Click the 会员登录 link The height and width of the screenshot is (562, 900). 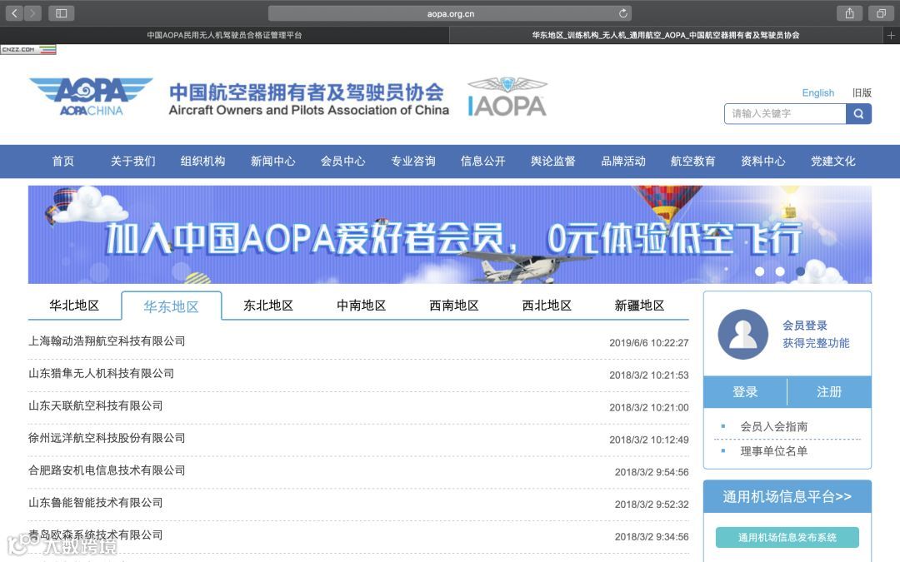pos(805,326)
